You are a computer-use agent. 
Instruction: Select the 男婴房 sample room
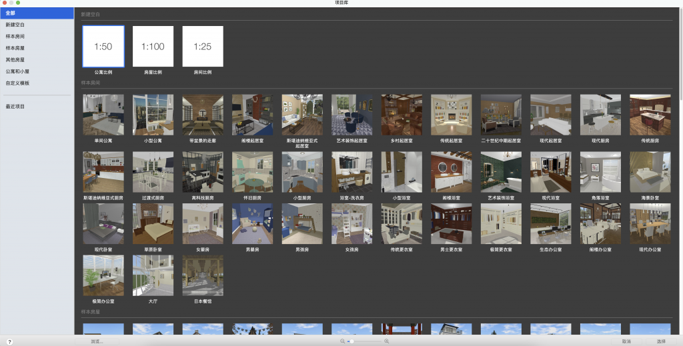click(x=253, y=224)
